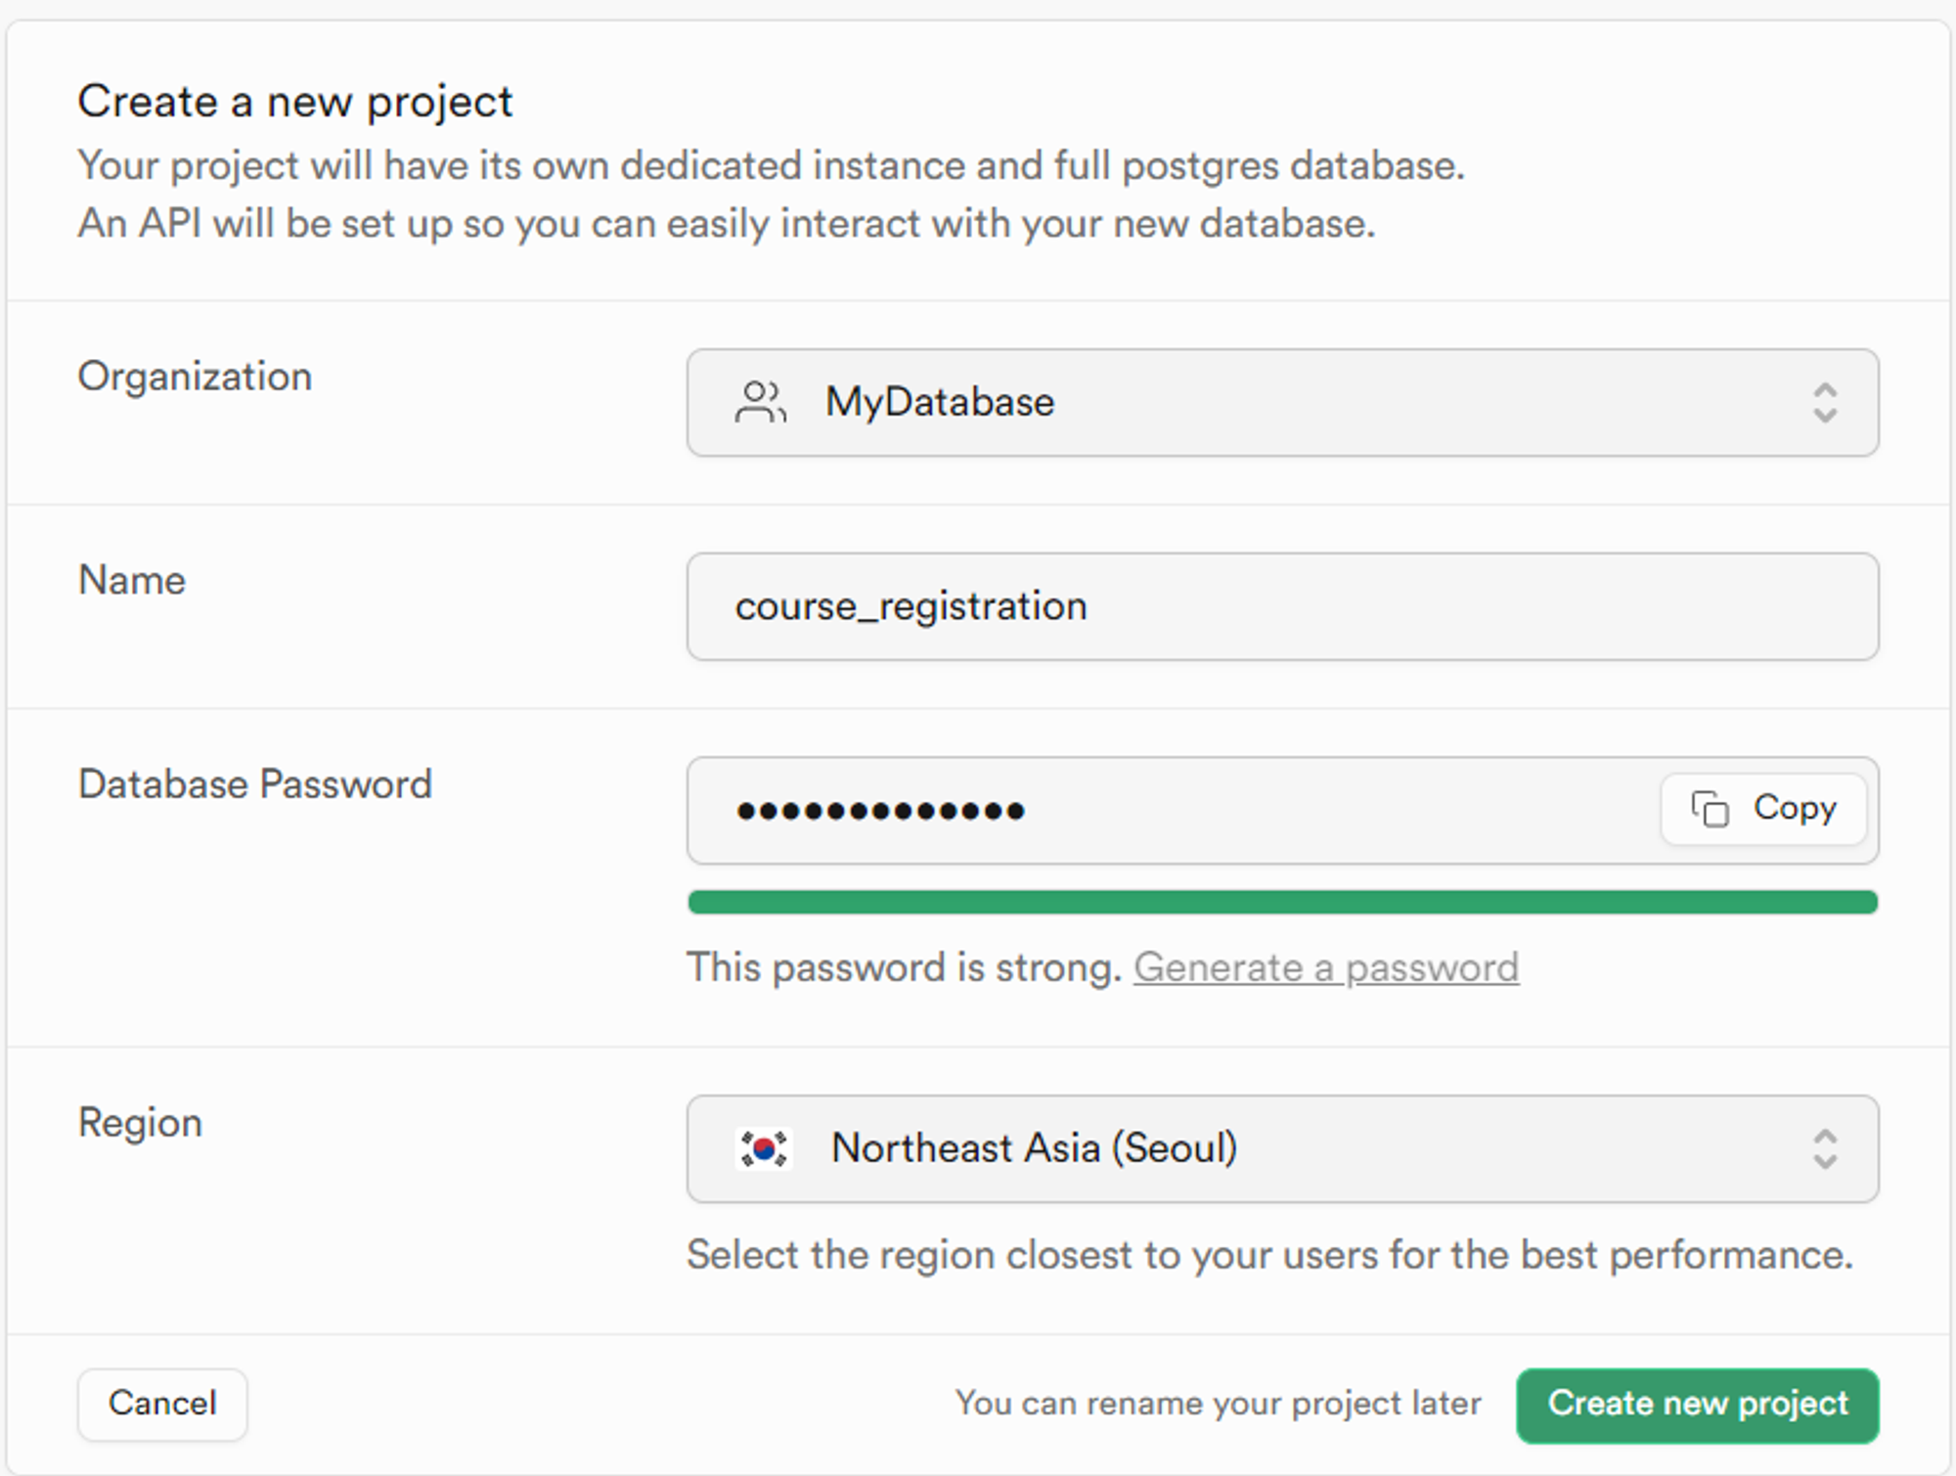
Task: Click the Organization dropdown chevron arrows
Action: point(1825,402)
